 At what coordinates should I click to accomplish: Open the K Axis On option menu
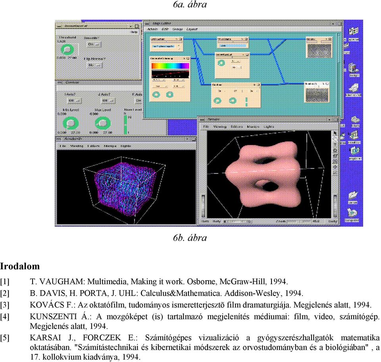(x=139, y=101)
